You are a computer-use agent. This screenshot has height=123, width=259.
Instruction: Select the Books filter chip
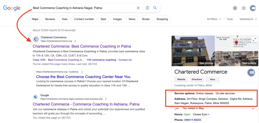146,19
